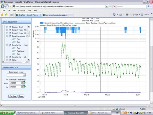Screen dimensions: 153x115
Task: Click the search magnifier icon
Action: pyautogui.click(x=148, y=6)
